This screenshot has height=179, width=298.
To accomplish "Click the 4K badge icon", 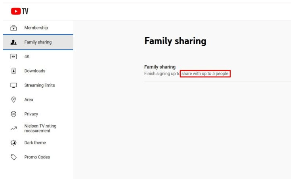I will coord(13,57).
